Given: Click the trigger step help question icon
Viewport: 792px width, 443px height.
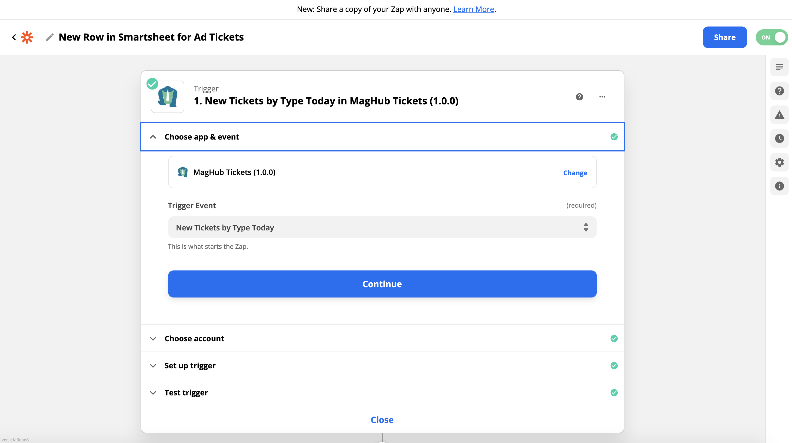Looking at the screenshot, I should pos(579,97).
